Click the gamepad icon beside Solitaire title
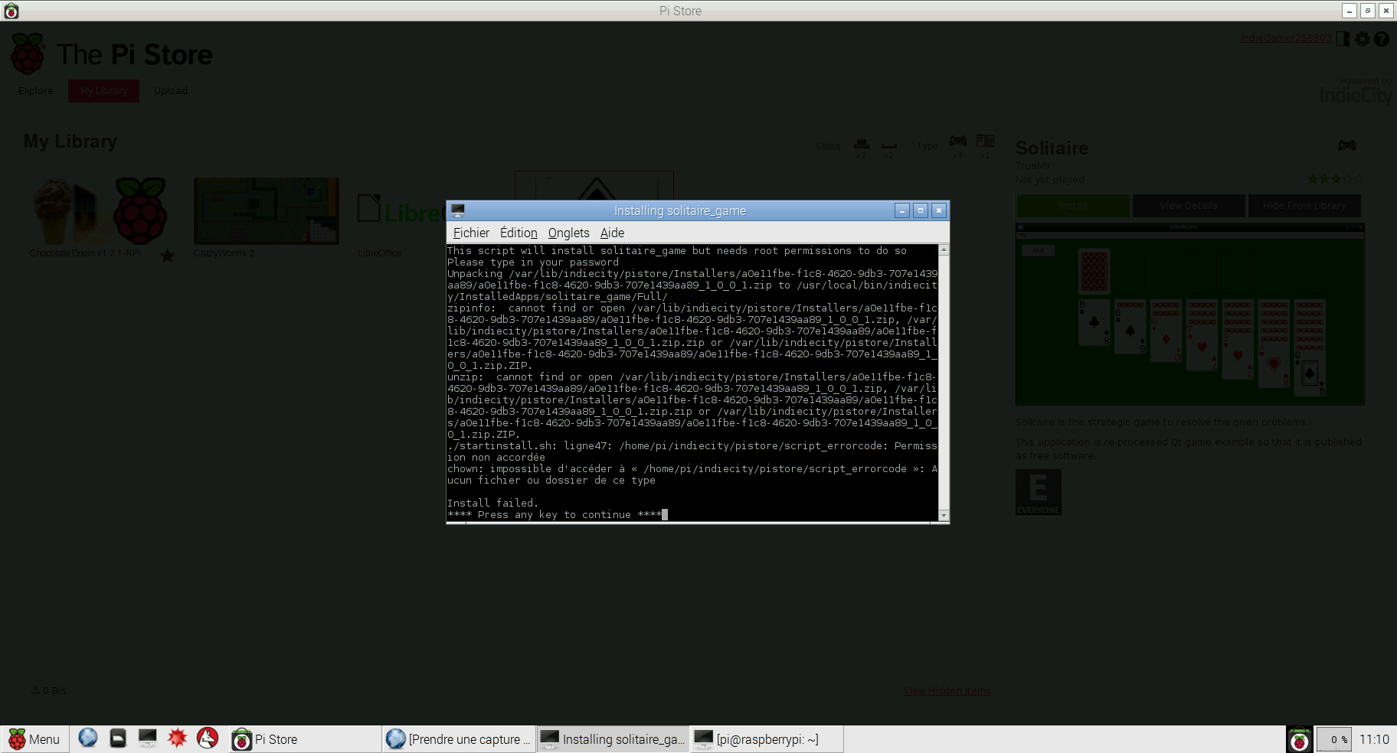Image resolution: width=1397 pixels, height=753 pixels. [x=1347, y=145]
